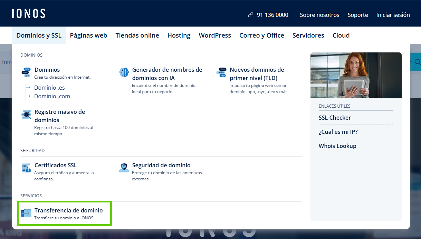Viewport: 421px width, 239px height.
Task: Click the IONOS logo
Action: [x=29, y=13]
